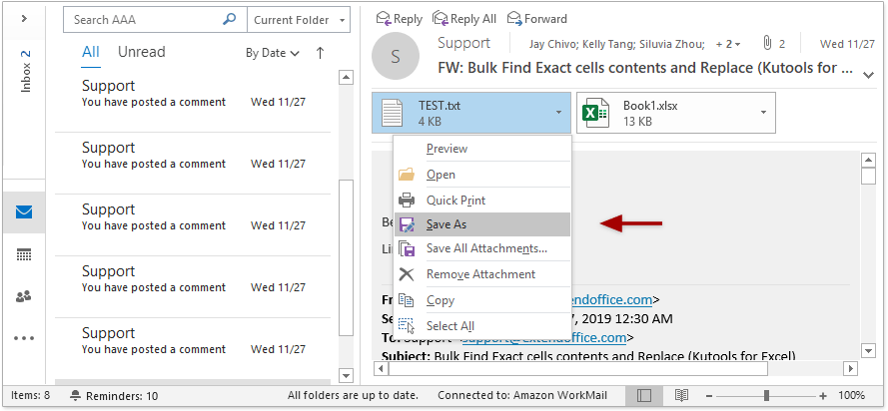Open the People contacts icon

pyautogui.click(x=24, y=296)
